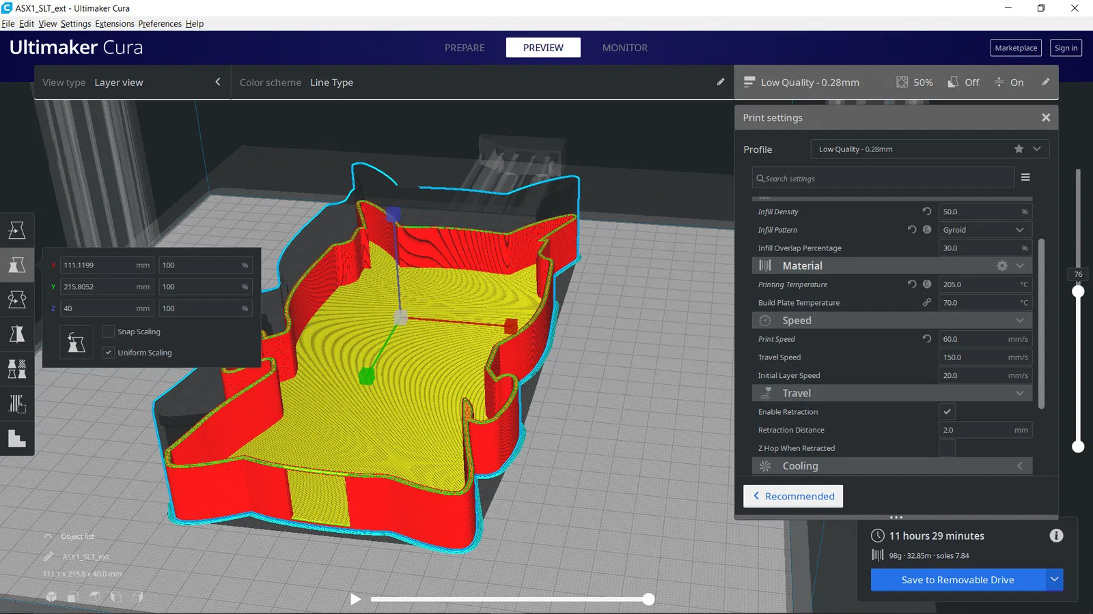
Task: Select the Scale tool in left toolbar
Action: pyautogui.click(x=17, y=265)
